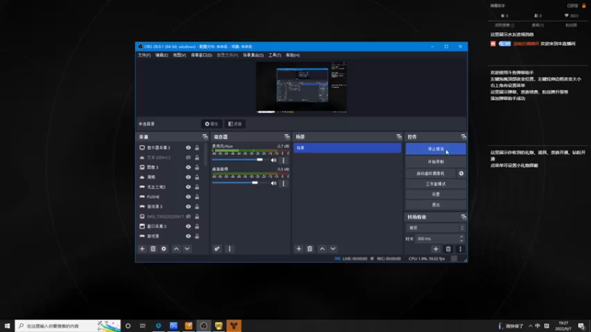Viewport: 591px width, 332px height.
Task: Hide the 窗口采集 3 source
Action: coord(188,226)
